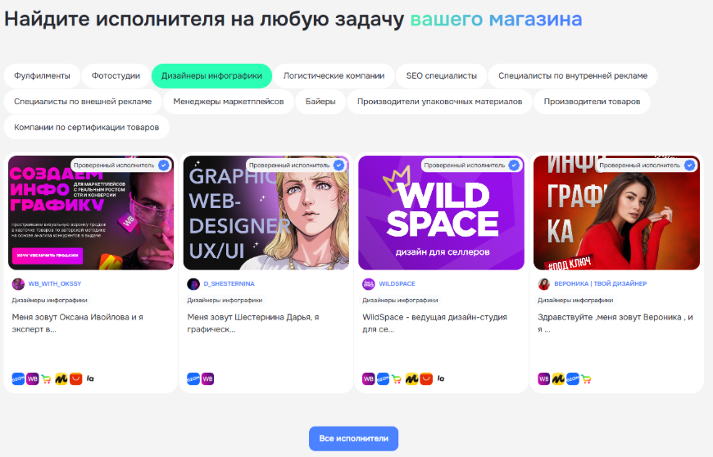Click heading 'Найдите исполнителя на любую задачу'
The width and height of the screenshot is (713, 457).
tap(204, 20)
